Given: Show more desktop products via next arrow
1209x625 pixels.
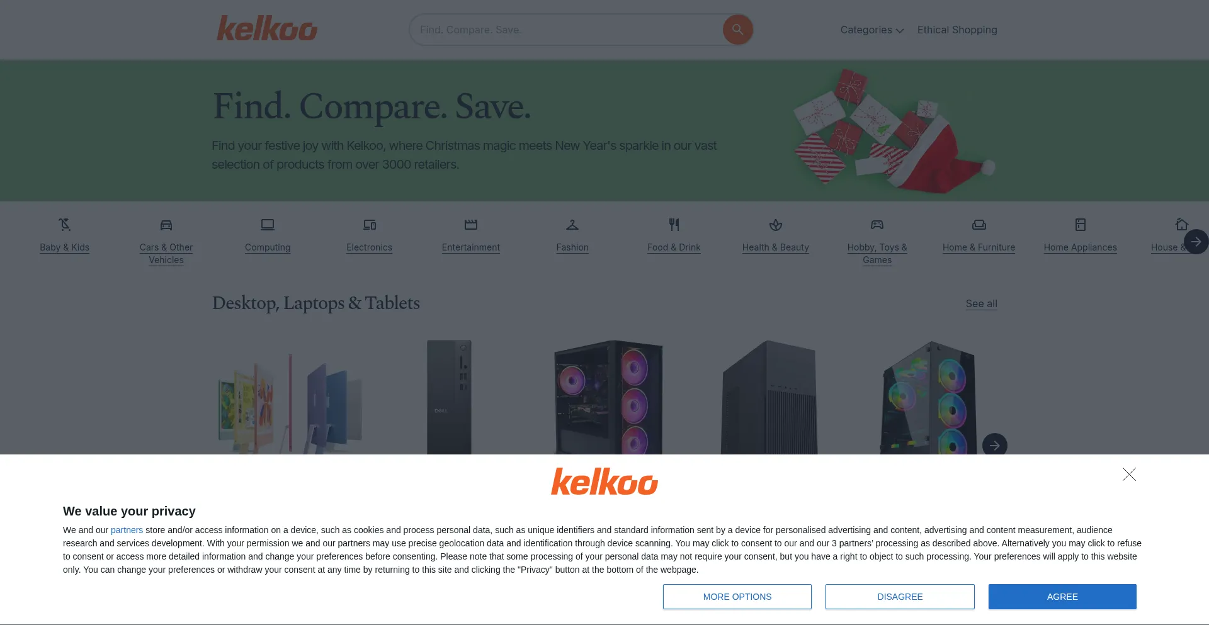Looking at the screenshot, I should pyautogui.click(x=994, y=445).
